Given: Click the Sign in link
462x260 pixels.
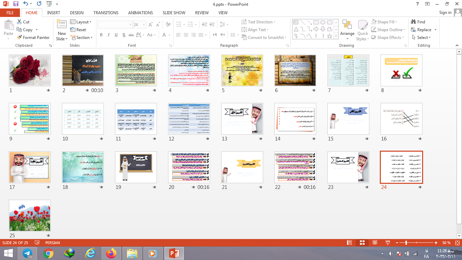Looking at the screenshot, I should (x=445, y=13).
